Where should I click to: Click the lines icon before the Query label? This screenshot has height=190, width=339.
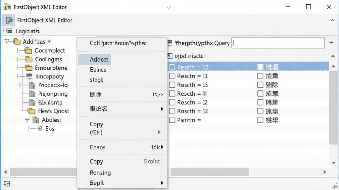point(170,43)
